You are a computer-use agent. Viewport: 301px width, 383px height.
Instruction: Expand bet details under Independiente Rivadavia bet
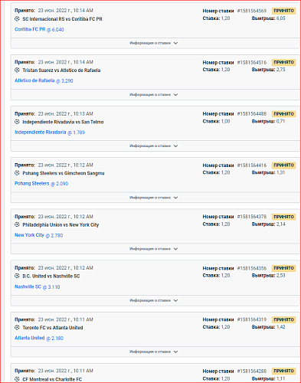(x=154, y=146)
